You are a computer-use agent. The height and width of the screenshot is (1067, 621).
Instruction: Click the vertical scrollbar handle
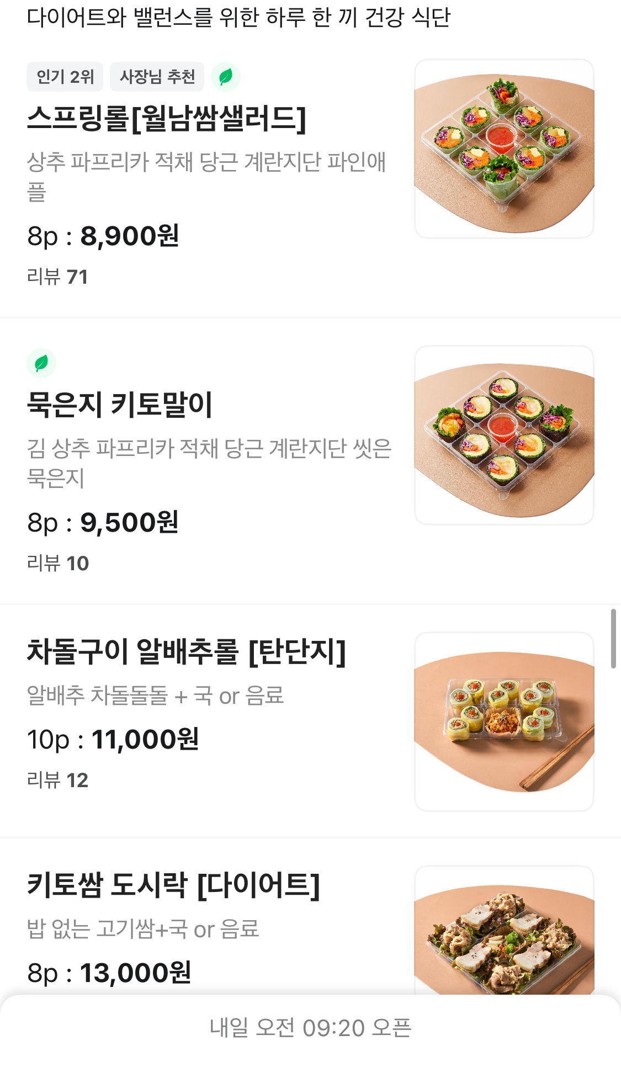(x=613, y=639)
